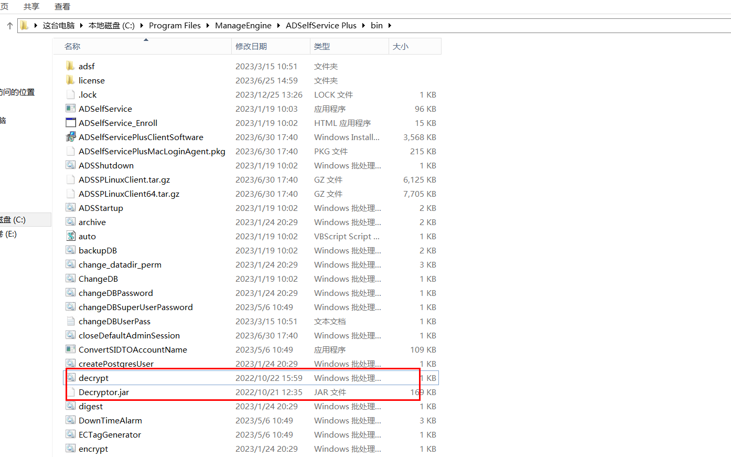Image resolution: width=731 pixels, height=457 pixels.
Task: Click the archive batch file icon
Action: coord(70,221)
